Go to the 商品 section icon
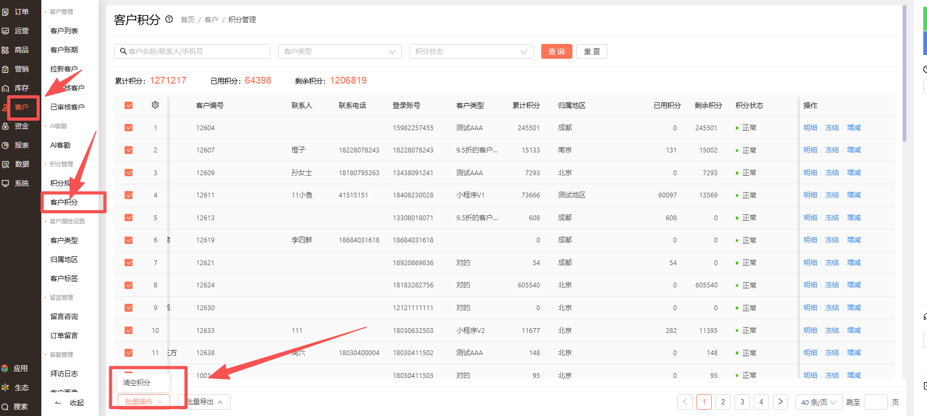Image resolution: width=927 pixels, height=416 pixels. [x=5, y=50]
